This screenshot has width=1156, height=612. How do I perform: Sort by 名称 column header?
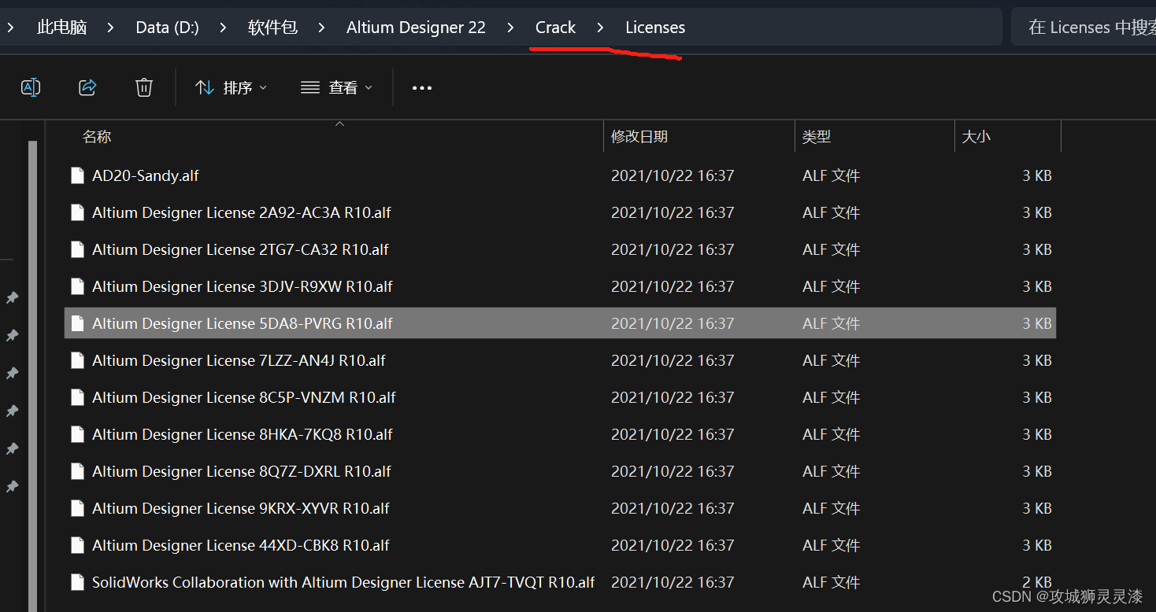click(x=97, y=137)
